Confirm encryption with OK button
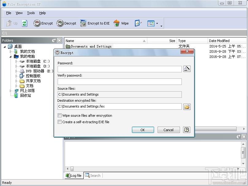This screenshot has width=248, height=186. pos(143,130)
